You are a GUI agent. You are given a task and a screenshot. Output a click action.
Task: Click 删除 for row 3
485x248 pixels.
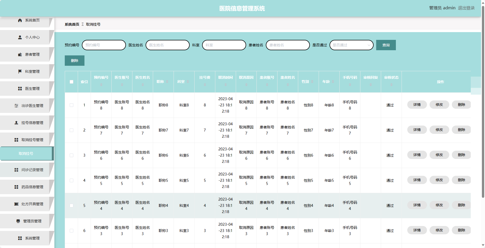[461, 155]
